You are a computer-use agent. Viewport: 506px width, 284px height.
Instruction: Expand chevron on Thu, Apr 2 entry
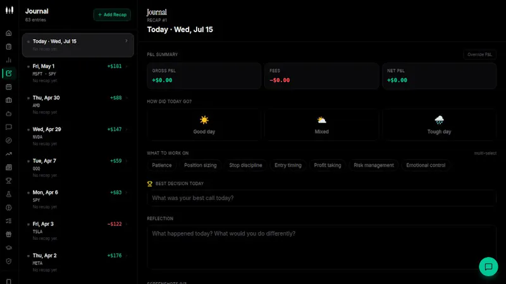click(x=126, y=256)
